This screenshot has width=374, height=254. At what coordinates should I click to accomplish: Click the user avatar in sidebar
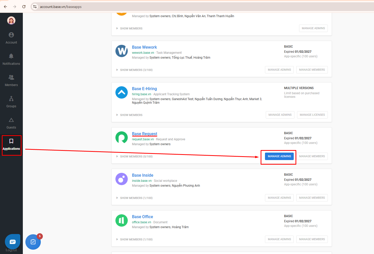click(x=11, y=20)
